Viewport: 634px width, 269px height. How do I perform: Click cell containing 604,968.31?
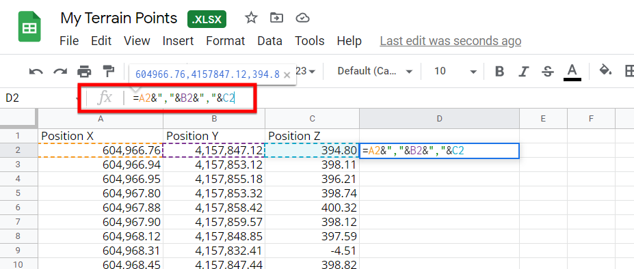pyautogui.click(x=101, y=251)
